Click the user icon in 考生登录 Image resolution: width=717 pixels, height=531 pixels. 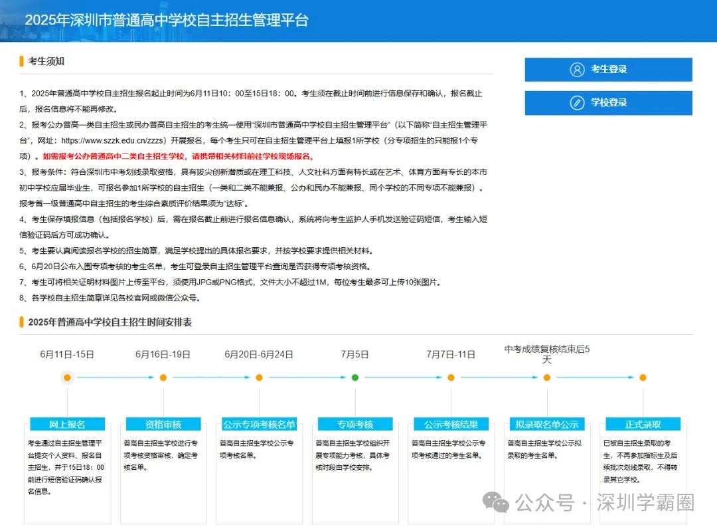[577, 70]
